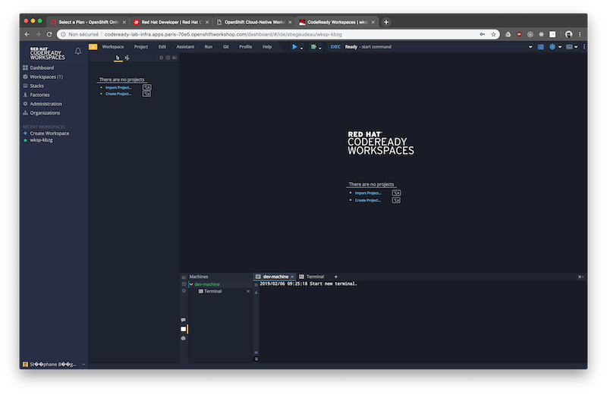This screenshot has width=607, height=395.
Task: Click the cube icon below the processes icon
Action: (x=183, y=338)
